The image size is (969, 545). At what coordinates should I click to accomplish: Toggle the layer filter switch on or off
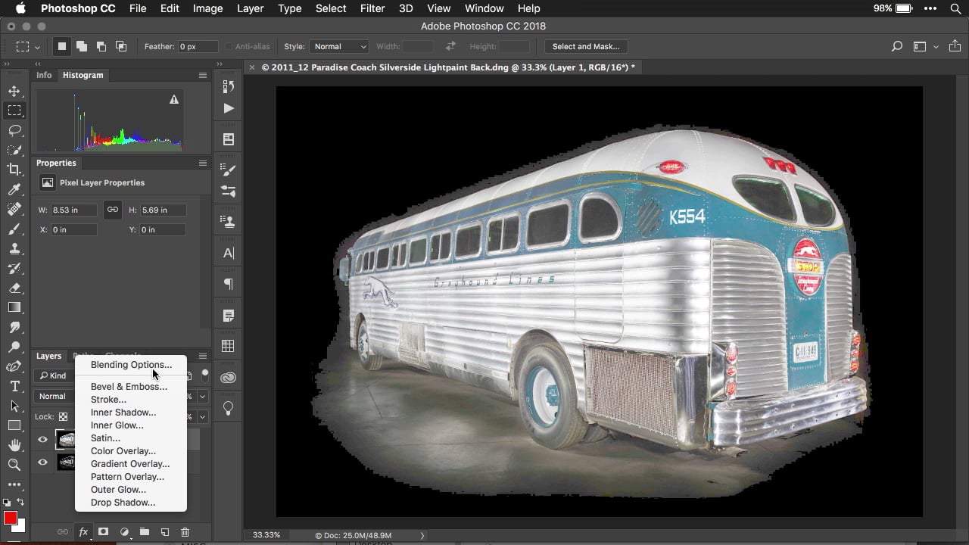click(x=204, y=374)
